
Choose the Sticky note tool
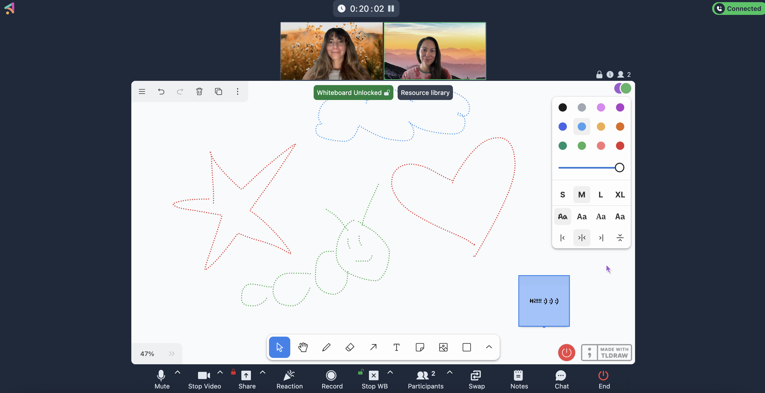coord(420,347)
